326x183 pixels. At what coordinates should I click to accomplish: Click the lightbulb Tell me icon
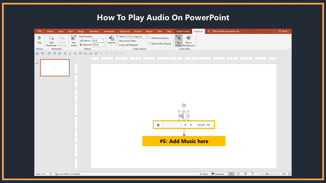(x=209, y=31)
